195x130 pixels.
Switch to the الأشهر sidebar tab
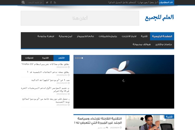pyautogui.click(x=61, y=58)
